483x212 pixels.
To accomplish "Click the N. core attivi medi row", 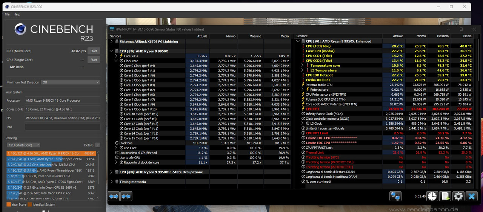I will pos(384,181).
